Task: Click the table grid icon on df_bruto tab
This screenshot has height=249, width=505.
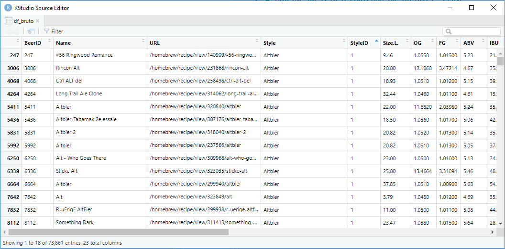Action: click(9, 21)
